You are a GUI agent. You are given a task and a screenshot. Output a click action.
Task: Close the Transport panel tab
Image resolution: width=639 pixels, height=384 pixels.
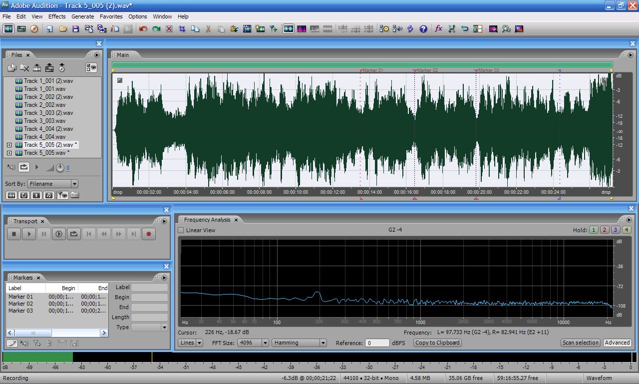tap(42, 221)
